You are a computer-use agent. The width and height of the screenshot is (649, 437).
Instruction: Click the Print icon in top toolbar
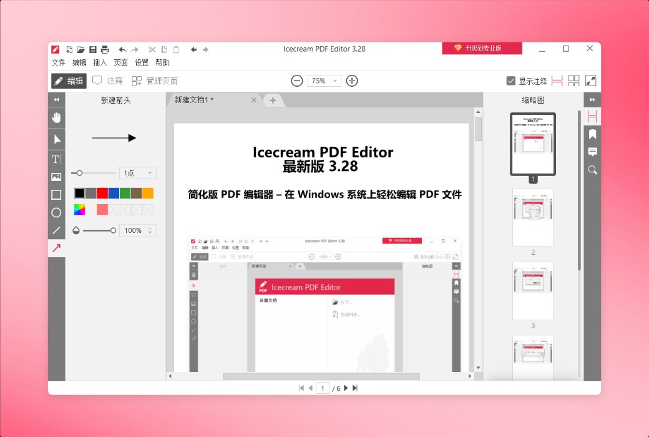pyautogui.click(x=104, y=49)
